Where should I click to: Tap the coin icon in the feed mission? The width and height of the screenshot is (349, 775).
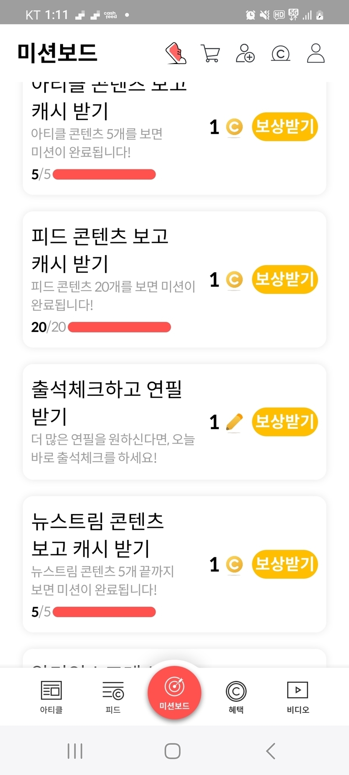(234, 280)
